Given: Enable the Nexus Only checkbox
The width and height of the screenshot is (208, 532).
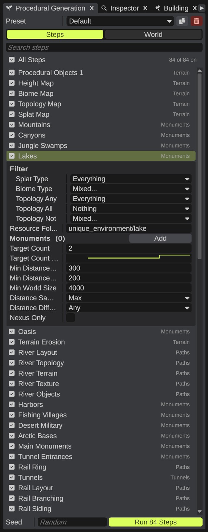Looking at the screenshot, I should click(x=71, y=318).
